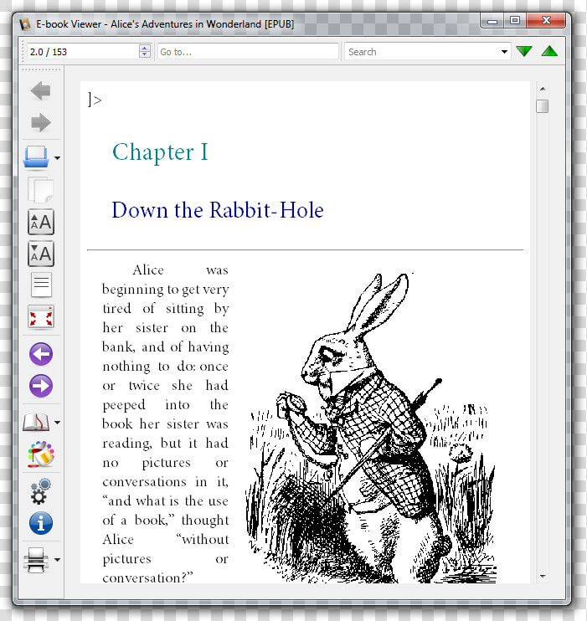Click the page number field 2.0 / 153
This screenshot has height=621, width=587.
pos(83,52)
